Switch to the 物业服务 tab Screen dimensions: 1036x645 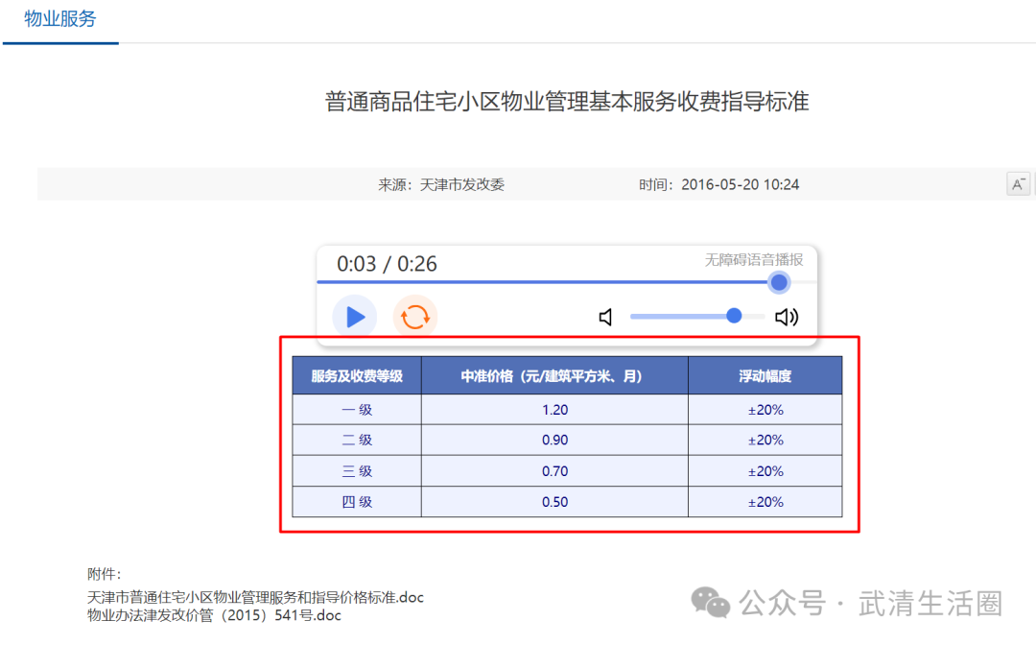[60, 19]
